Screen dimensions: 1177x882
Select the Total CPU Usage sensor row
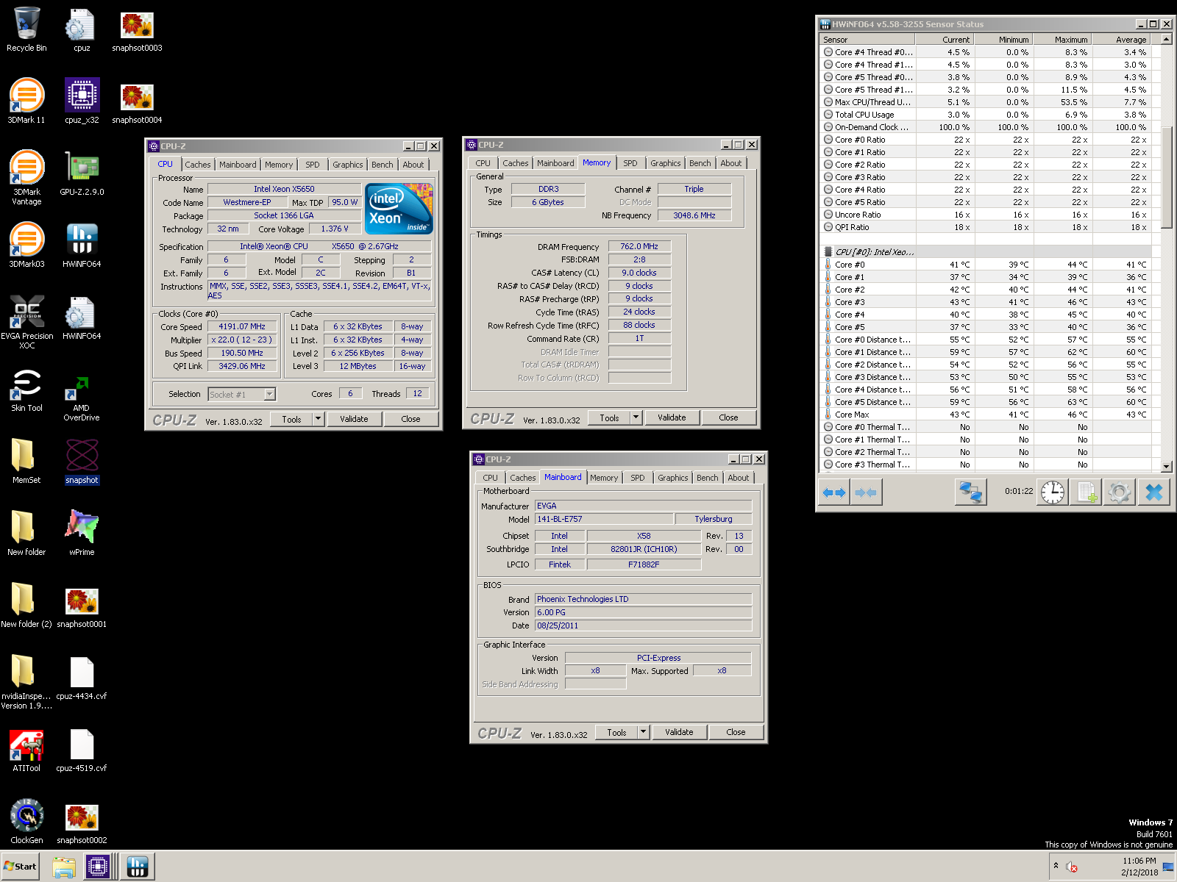coord(985,115)
